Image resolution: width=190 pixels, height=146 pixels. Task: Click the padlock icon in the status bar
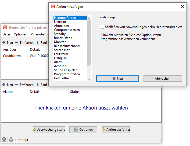pyautogui.click(x=11, y=140)
